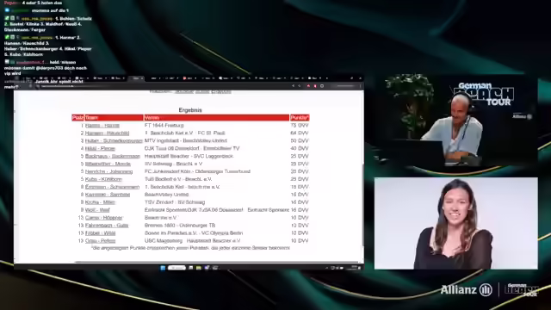The image size is (551, 310).
Task: Click the page's horizontal scrollbar
Action: point(216,262)
